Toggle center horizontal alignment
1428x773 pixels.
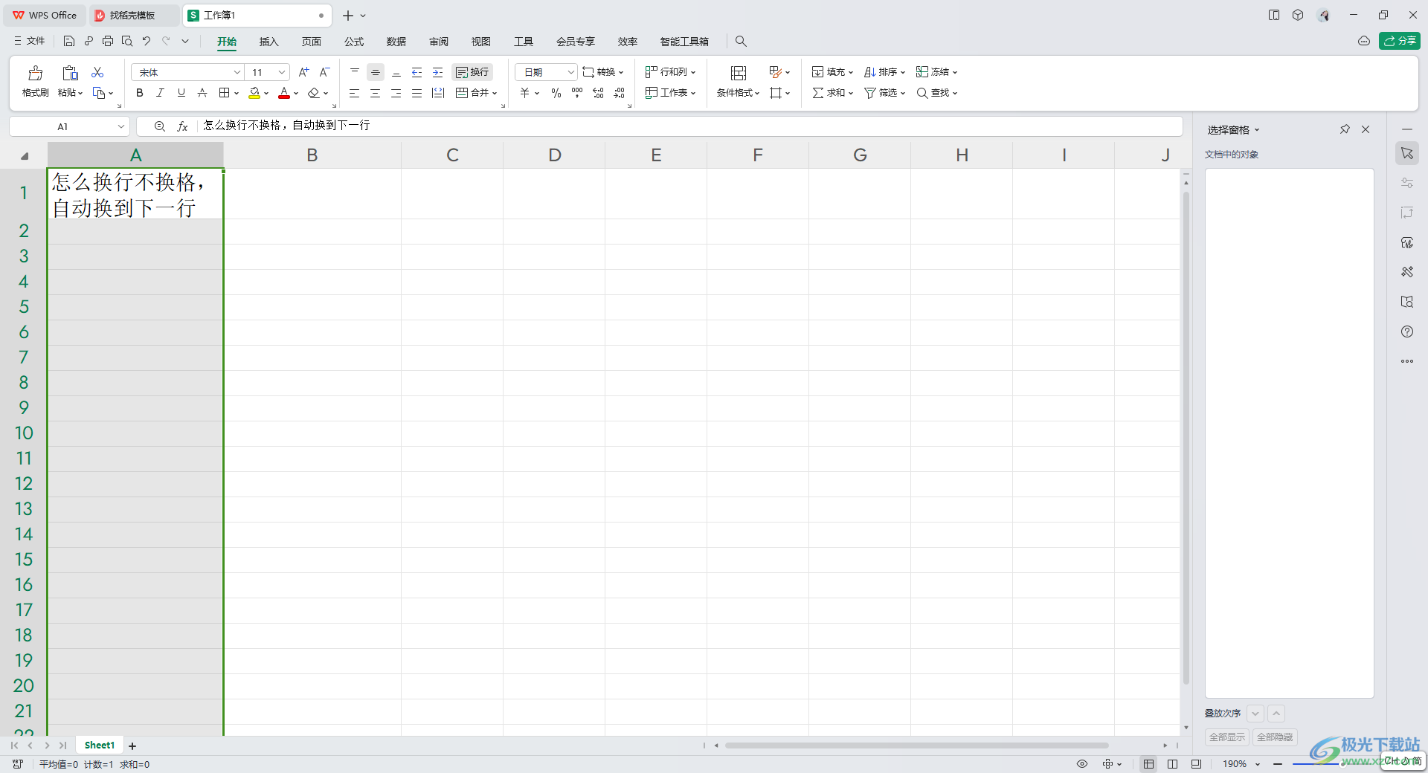pos(376,93)
